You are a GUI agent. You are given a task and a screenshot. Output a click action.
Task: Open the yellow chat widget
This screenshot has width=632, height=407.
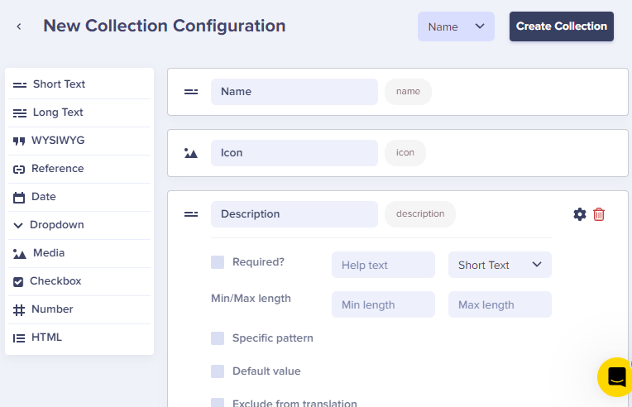[x=615, y=377]
